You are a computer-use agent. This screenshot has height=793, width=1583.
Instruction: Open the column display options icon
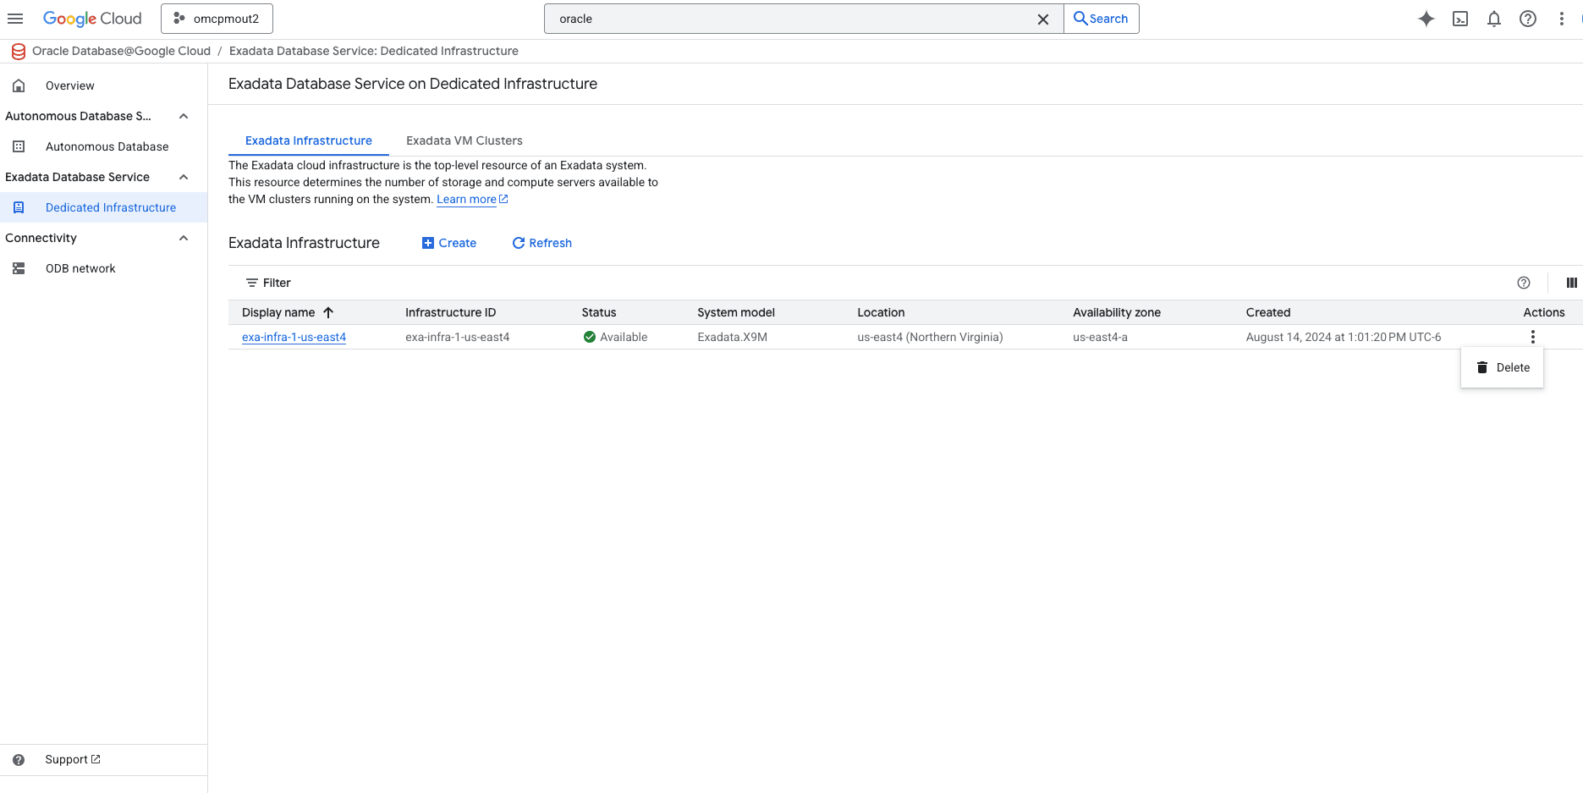pos(1572,283)
